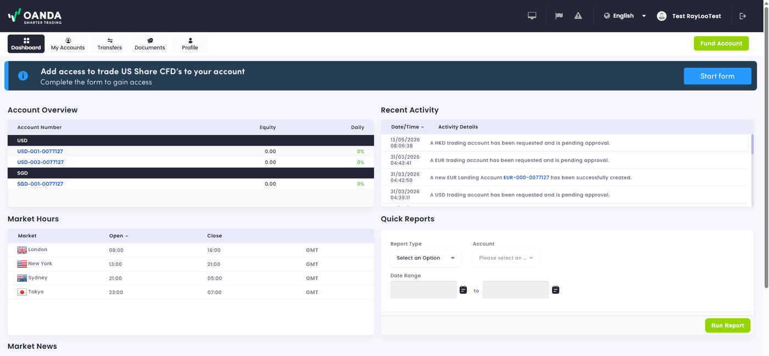
Task: Expand the Report Type Select an Option dropdown
Action: [426, 258]
